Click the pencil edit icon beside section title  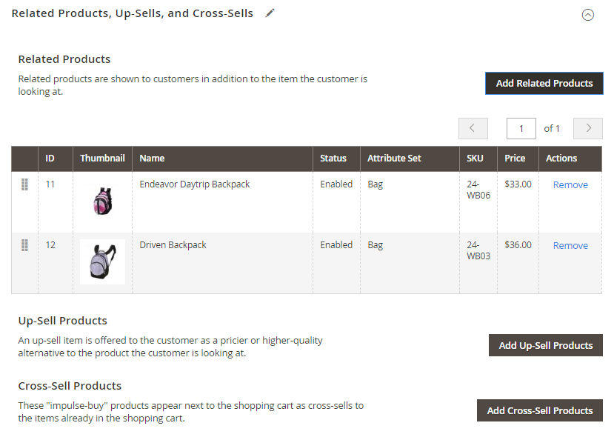point(270,13)
